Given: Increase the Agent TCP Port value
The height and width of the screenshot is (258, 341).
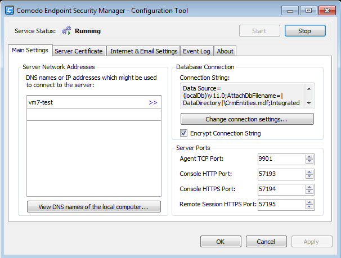Looking at the screenshot, I should 309,157.
